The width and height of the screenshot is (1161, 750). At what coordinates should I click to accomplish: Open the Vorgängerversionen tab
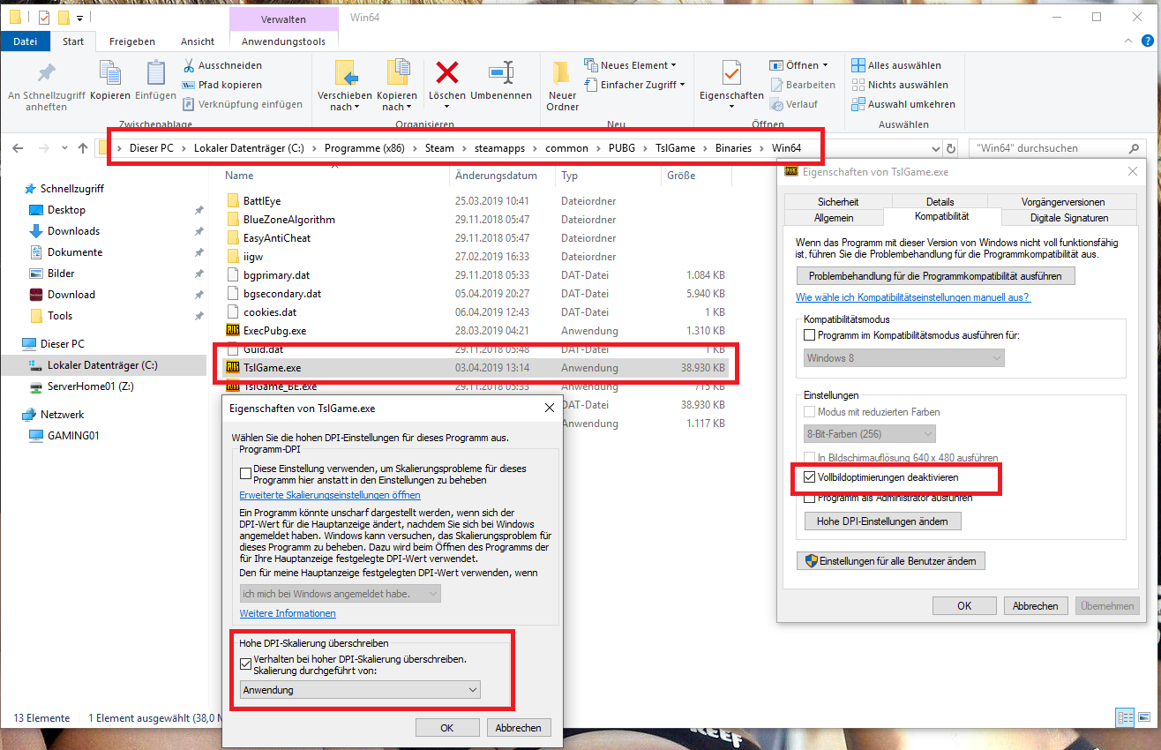click(x=1062, y=202)
